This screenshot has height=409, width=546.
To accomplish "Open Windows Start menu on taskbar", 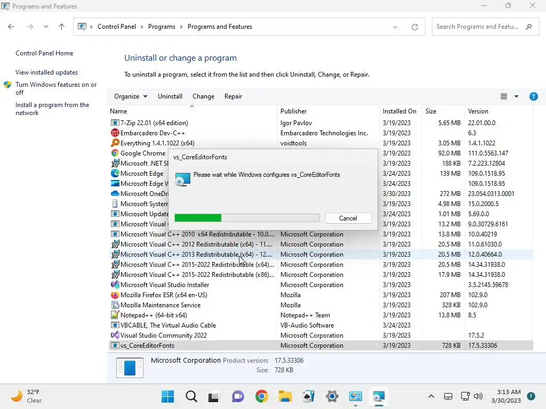I will (167, 396).
